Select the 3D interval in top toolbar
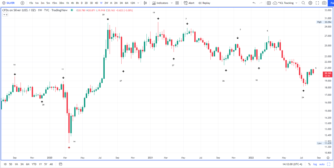The height and width of the screenshot is (168, 334). pos(91,3)
